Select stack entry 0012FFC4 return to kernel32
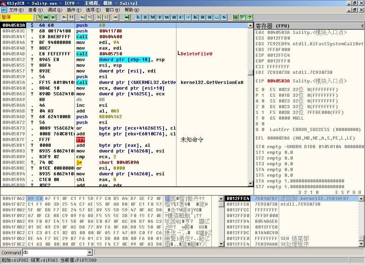Screen dimensions: 365x265 click(292, 199)
